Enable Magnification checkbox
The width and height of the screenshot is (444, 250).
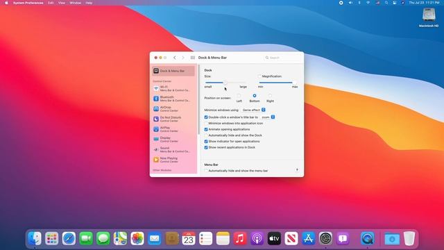(x=259, y=76)
